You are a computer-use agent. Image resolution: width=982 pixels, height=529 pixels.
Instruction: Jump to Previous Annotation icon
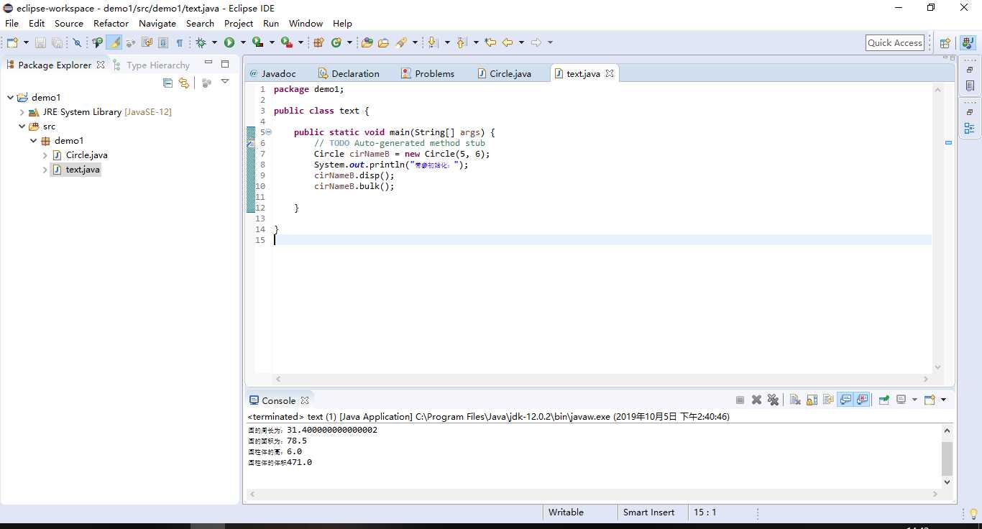point(461,42)
